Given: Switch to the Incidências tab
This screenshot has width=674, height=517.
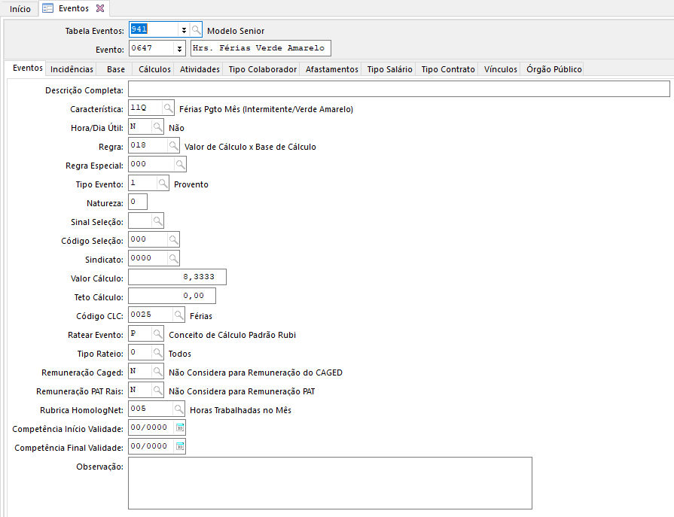Looking at the screenshot, I should [72, 69].
